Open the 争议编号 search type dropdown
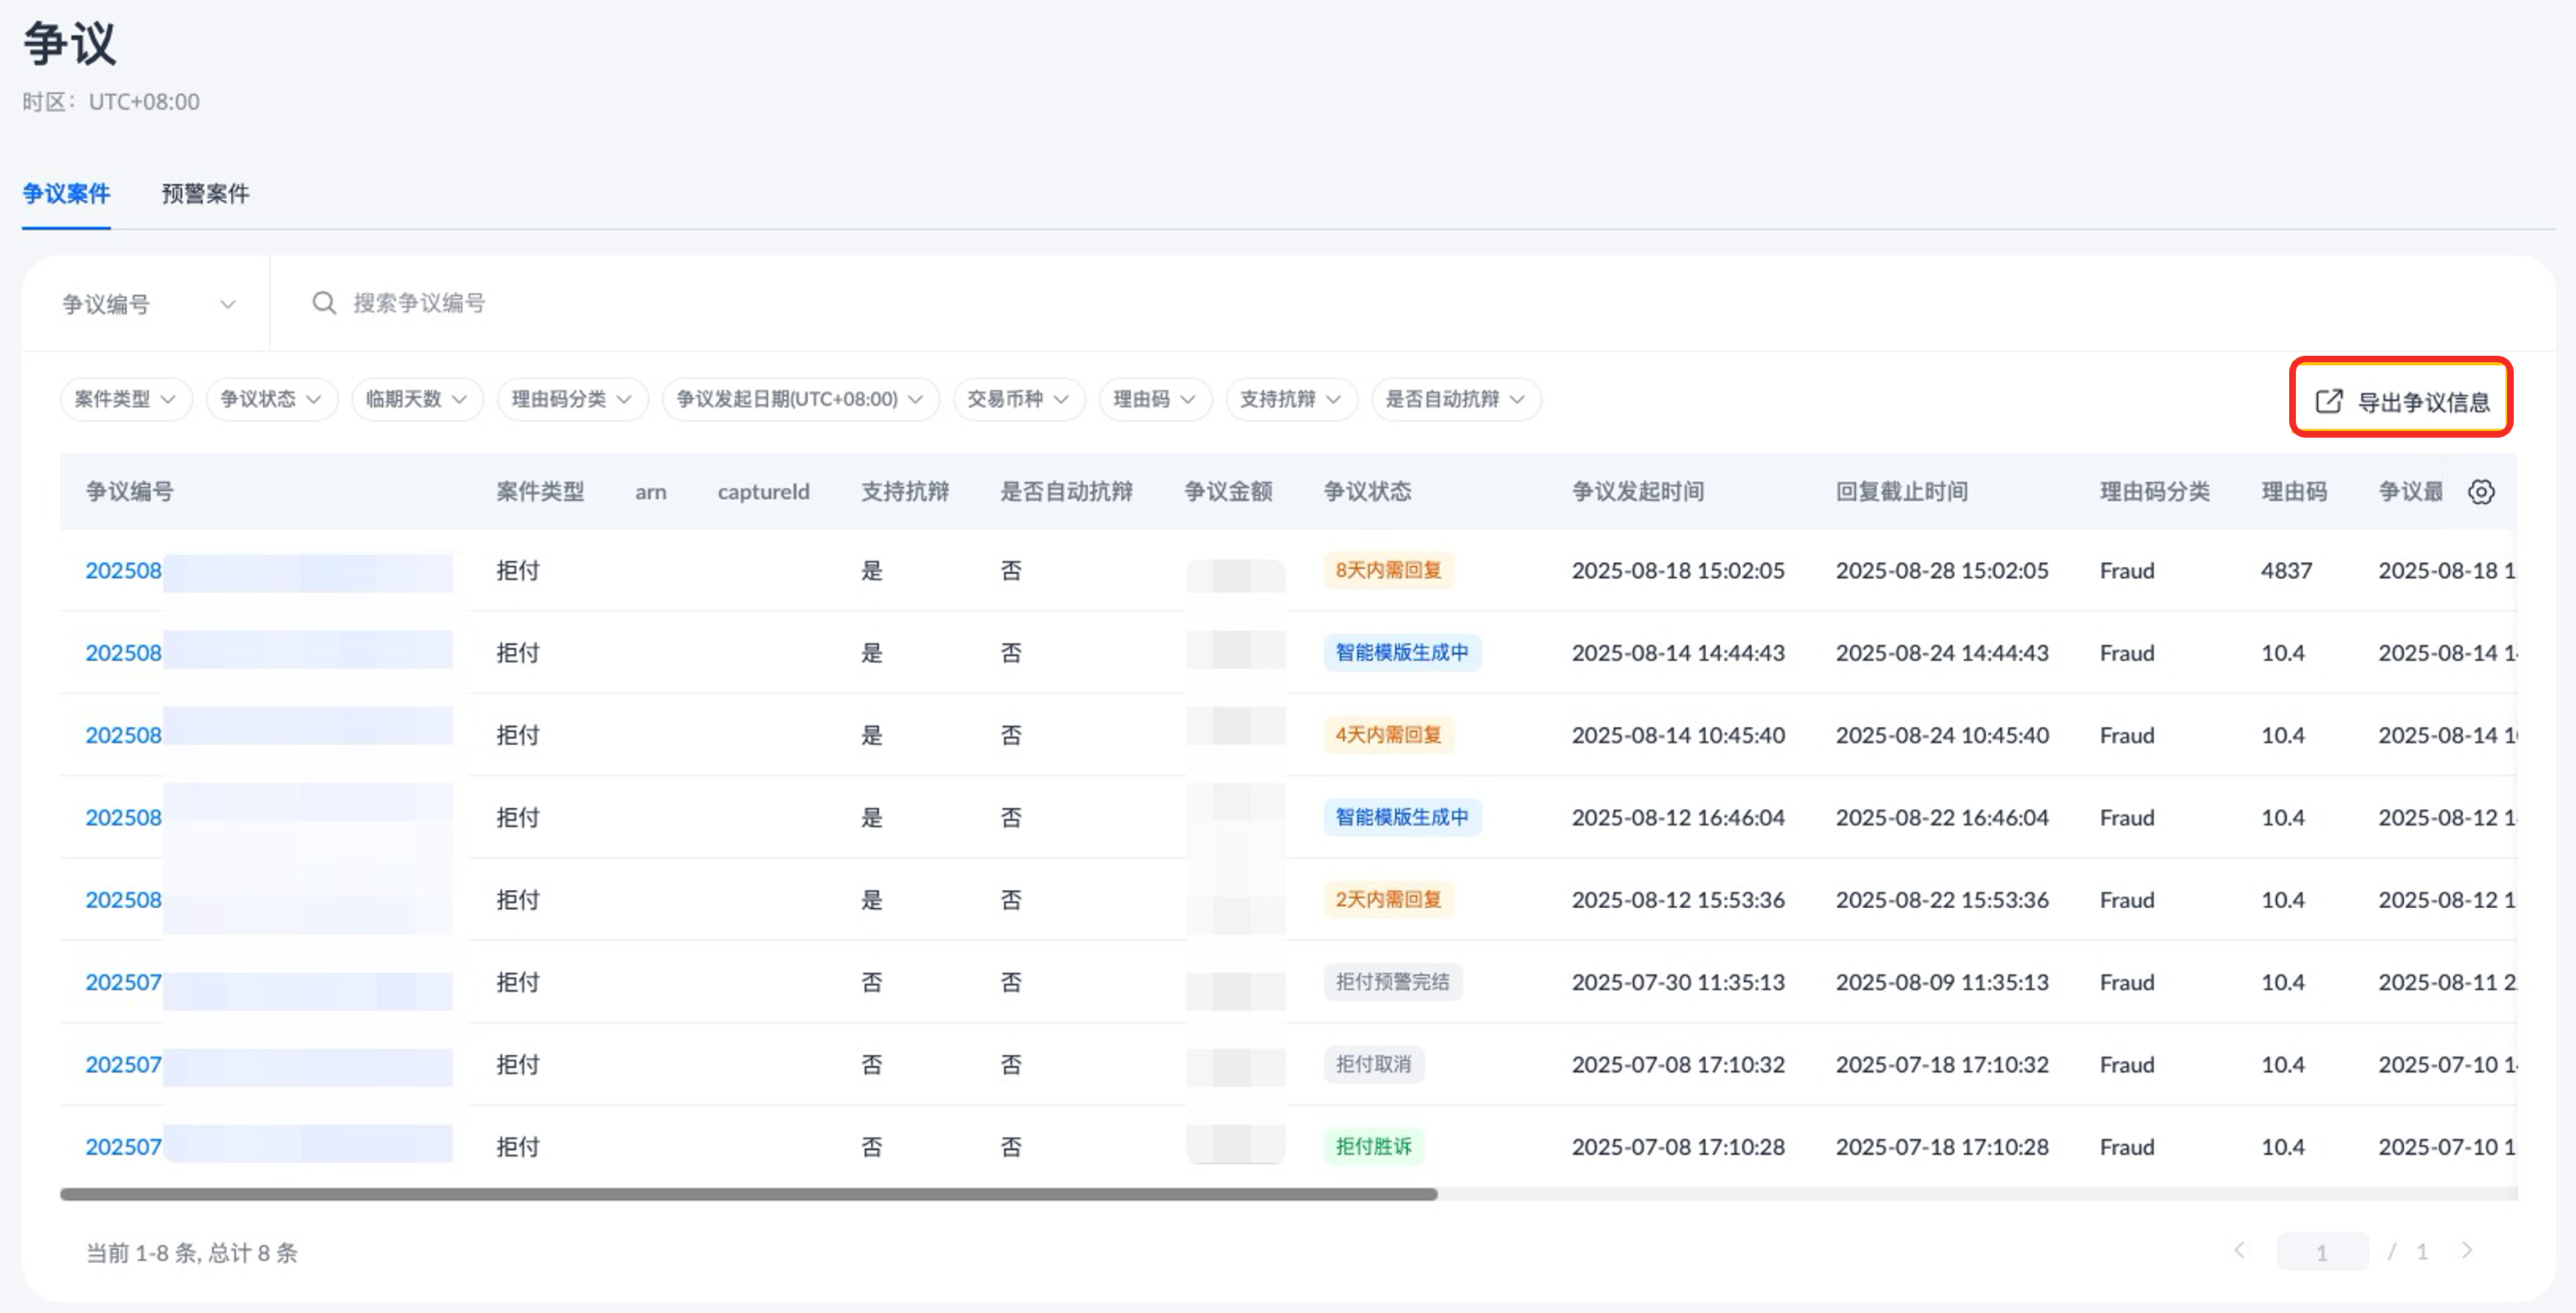Image resolution: width=2576 pixels, height=1313 pixels. pos(147,304)
